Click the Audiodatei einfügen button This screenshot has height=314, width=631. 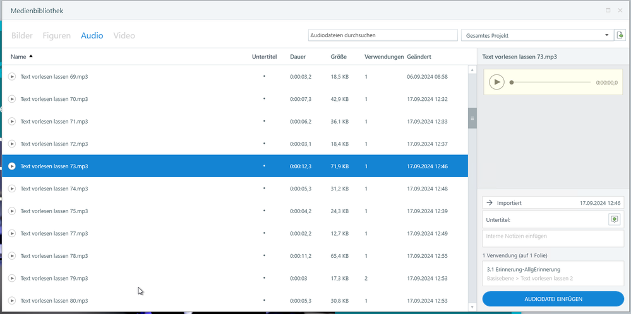[553, 299]
